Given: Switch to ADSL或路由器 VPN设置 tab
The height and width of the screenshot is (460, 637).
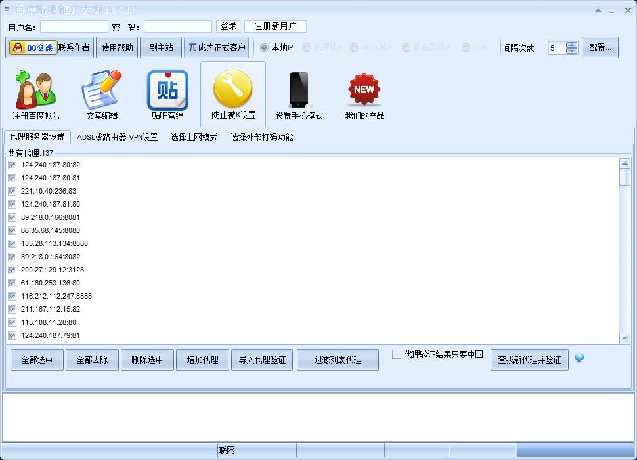Looking at the screenshot, I should click(x=118, y=137).
